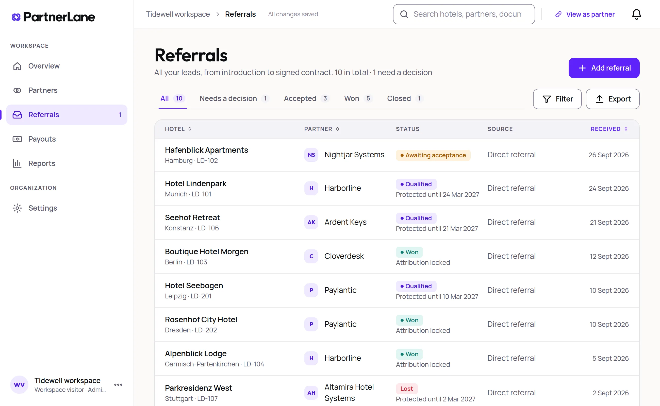
Task: Sort by the Received column
Action: [x=609, y=129]
